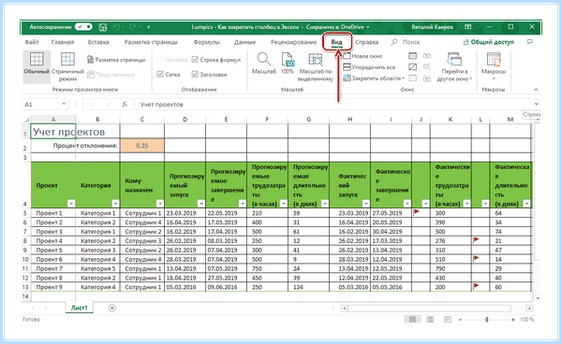Expand the formula bar arrow
The image size is (562, 344).
pos(536,104)
